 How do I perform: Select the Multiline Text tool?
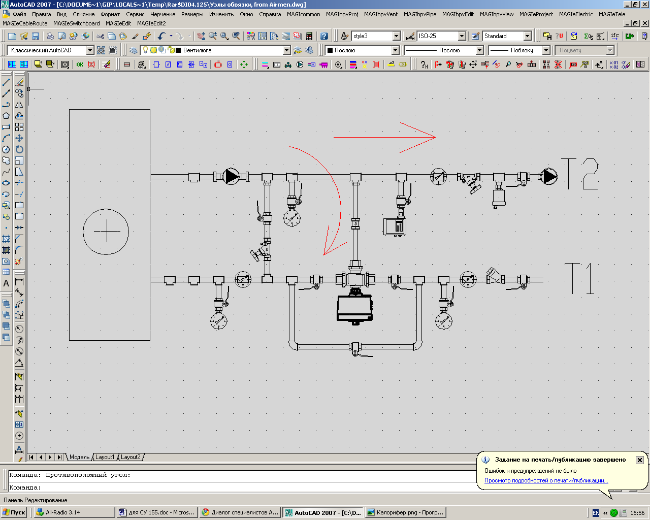coord(6,283)
